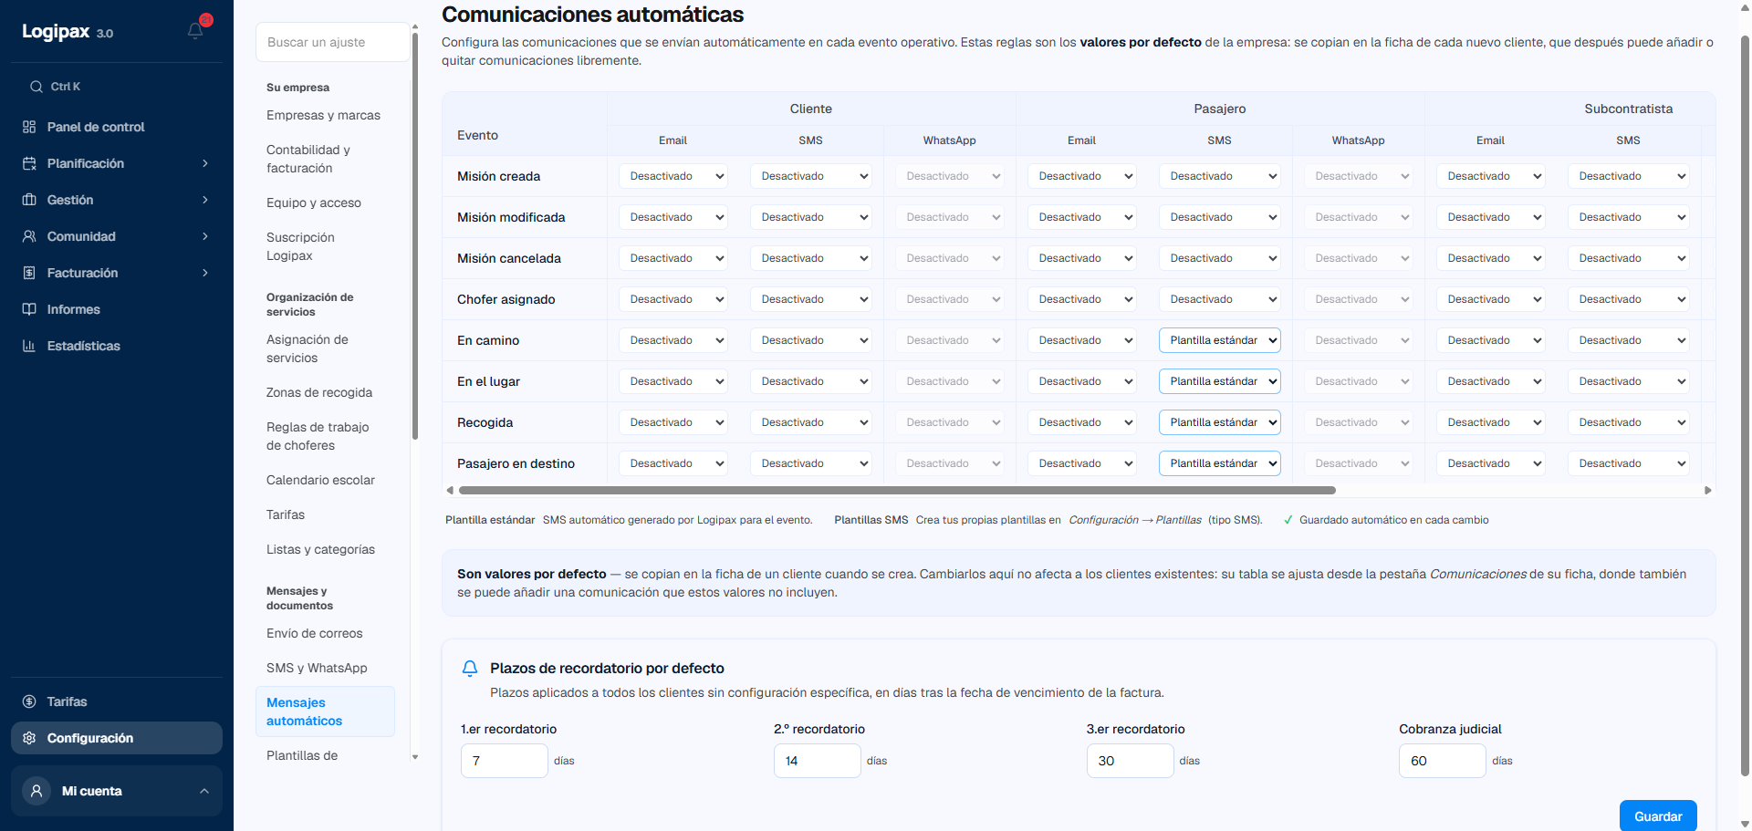Click the Cobranza judicial days field

coord(1443,761)
